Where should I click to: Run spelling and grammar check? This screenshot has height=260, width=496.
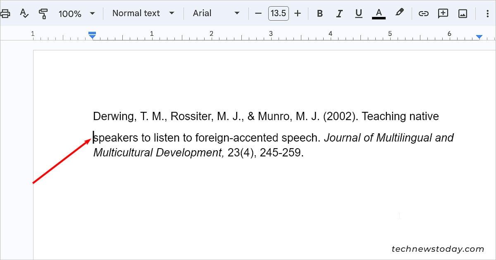click(x=24, y=13)
